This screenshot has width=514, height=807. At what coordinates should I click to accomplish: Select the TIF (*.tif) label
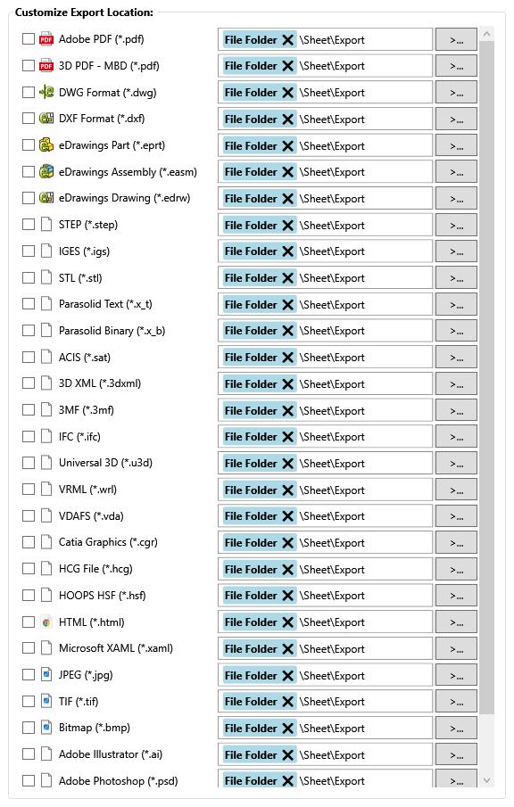[79, 701]
